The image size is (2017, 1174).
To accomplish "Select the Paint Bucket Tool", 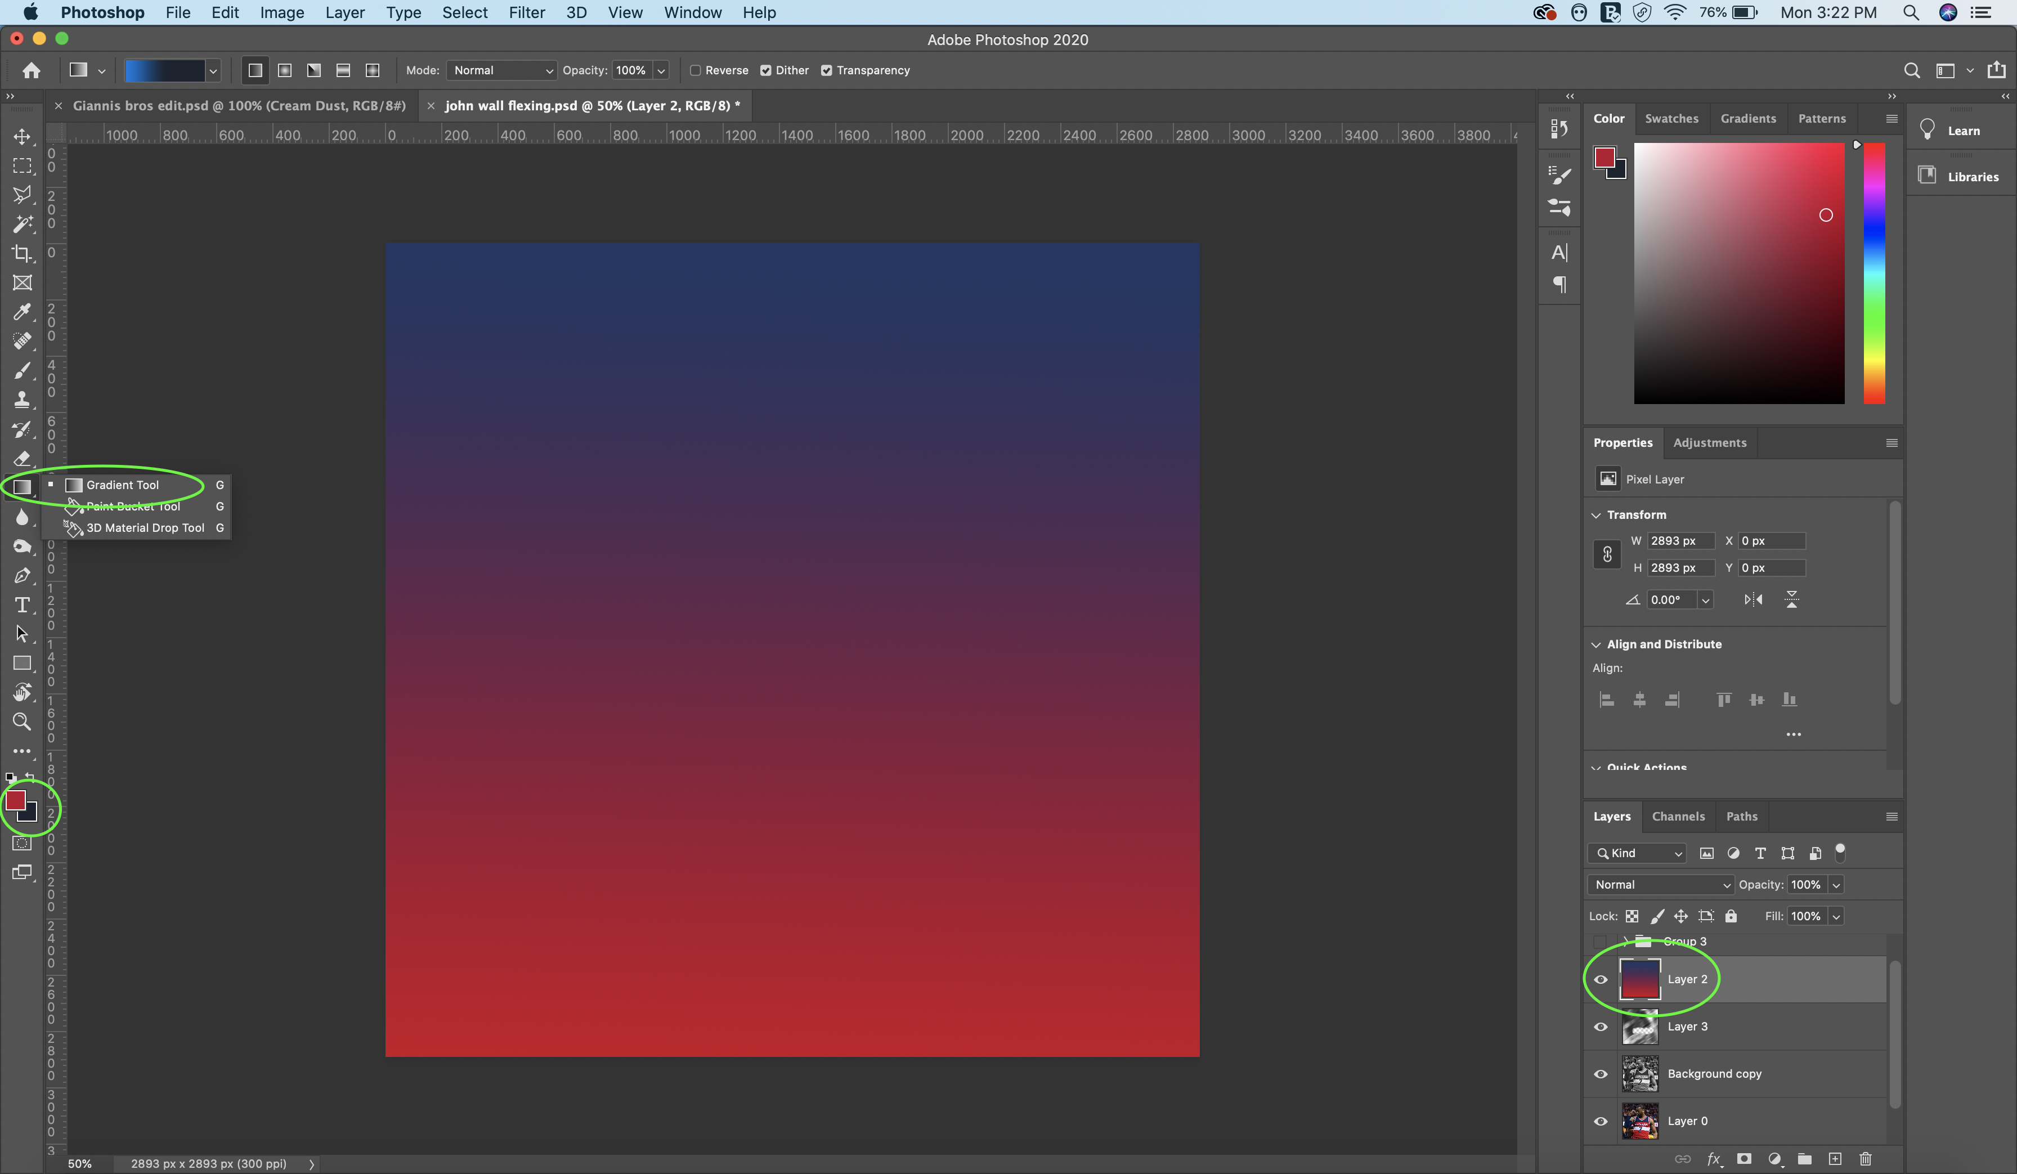I will point(133,506).
